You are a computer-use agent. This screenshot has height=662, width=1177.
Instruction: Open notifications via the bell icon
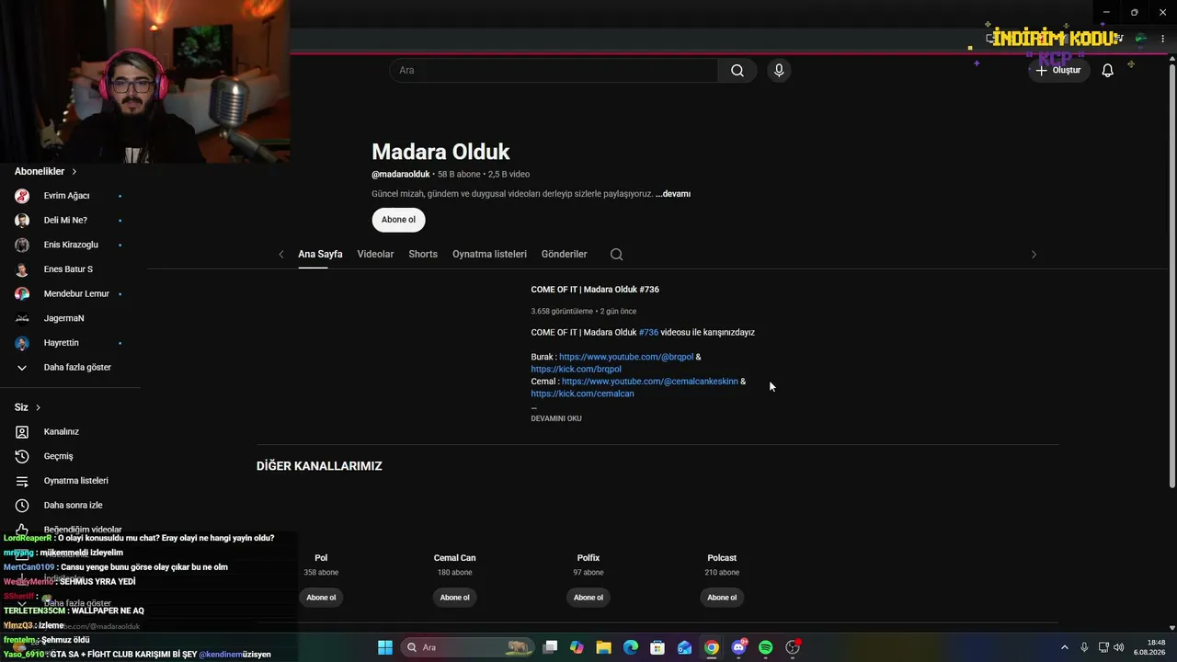click(1108, 71)
